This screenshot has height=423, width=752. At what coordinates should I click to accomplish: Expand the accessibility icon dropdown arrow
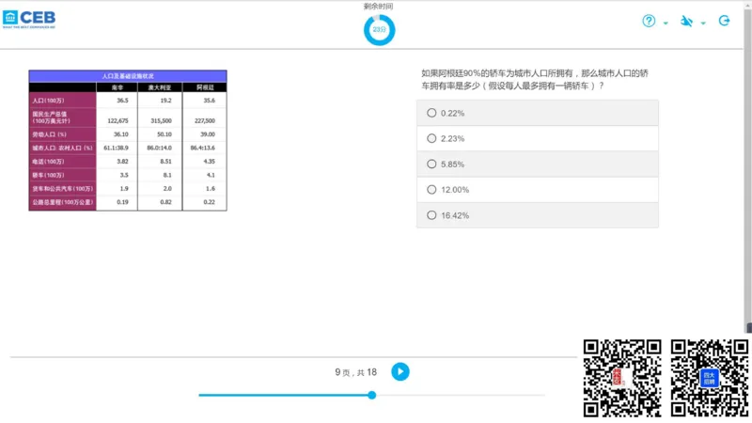click(x=703, y=23)
